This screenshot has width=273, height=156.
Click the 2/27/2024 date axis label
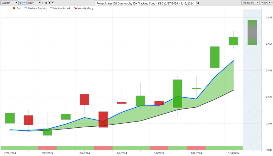10,153
